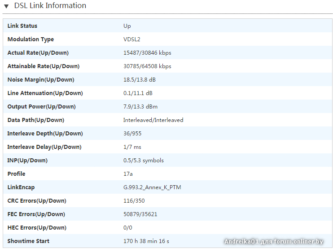Collapse the DSL Link Information section
333x252 pixels.
6,6
